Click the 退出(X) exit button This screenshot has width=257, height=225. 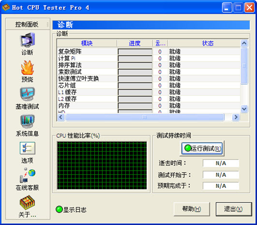coord(233,209)
